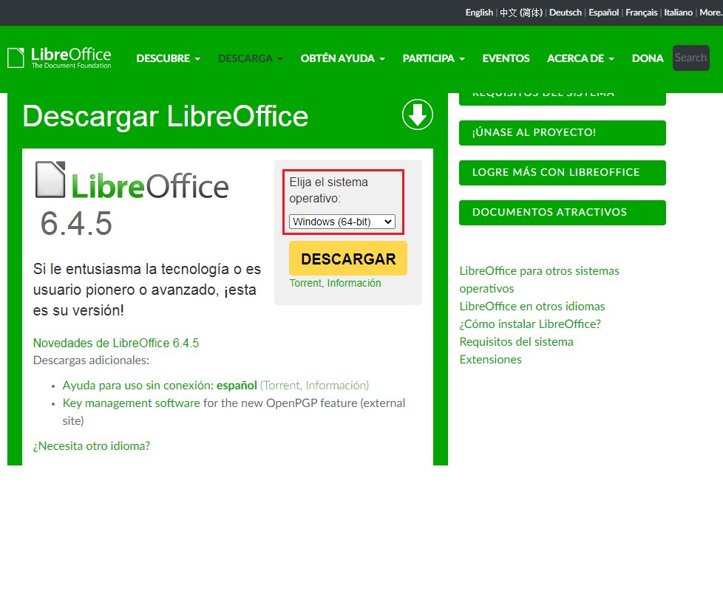Image resolution: width=723 pixels, height=591 pixels.
Task: Switch language to 中文 (简体)
Action: click(521, 13)
